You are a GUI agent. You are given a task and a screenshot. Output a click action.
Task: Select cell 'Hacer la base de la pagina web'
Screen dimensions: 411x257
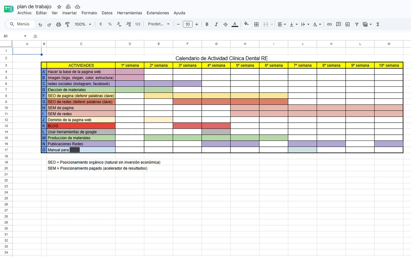pos(81,72)
